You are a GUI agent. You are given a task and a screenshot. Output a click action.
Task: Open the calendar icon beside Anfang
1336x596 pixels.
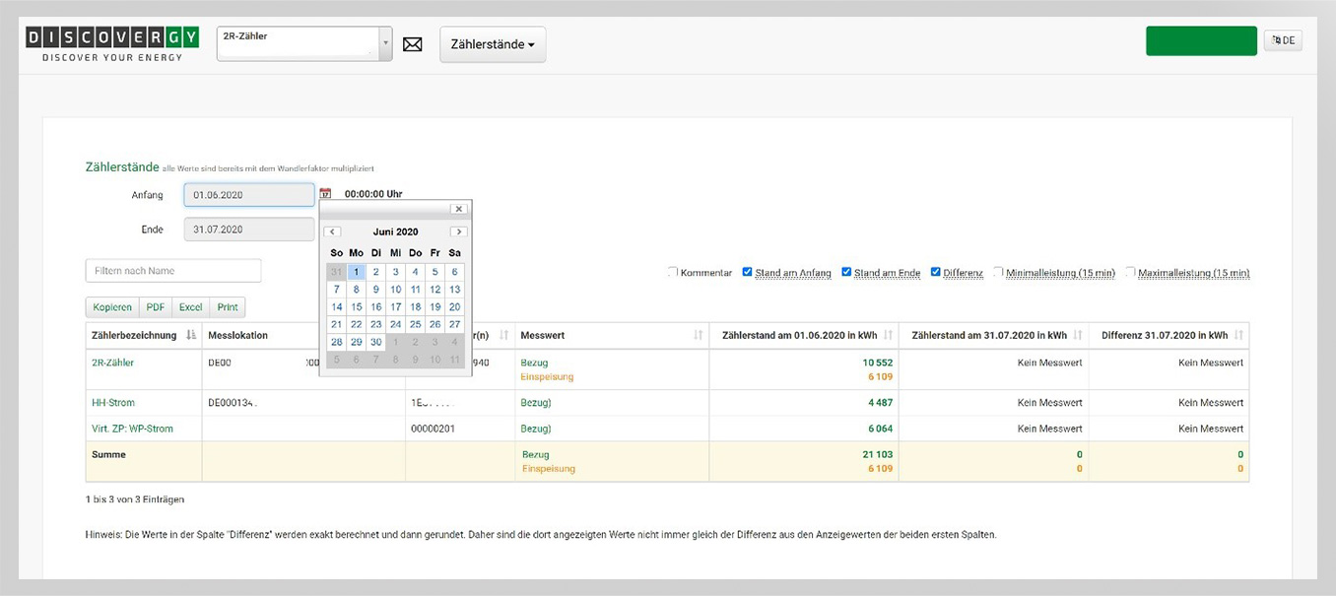click(x=325, y=195)
